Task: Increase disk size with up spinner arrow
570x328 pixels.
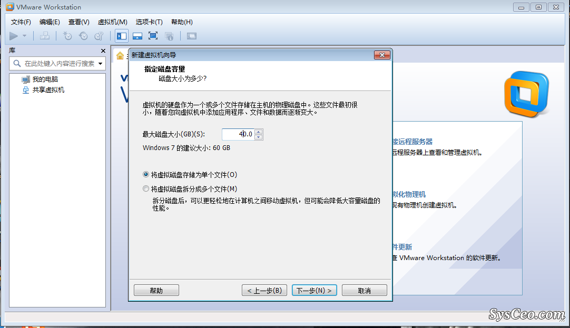Action: (259, 132)
